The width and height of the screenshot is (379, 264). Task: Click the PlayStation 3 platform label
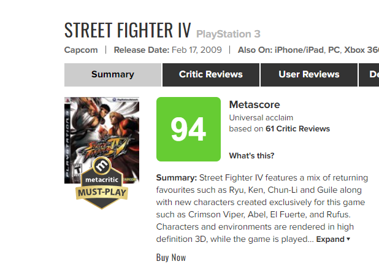(228, 33)
